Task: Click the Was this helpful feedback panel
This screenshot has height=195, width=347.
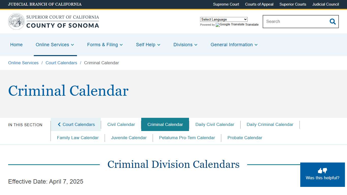Action: (x=322, y=175)
